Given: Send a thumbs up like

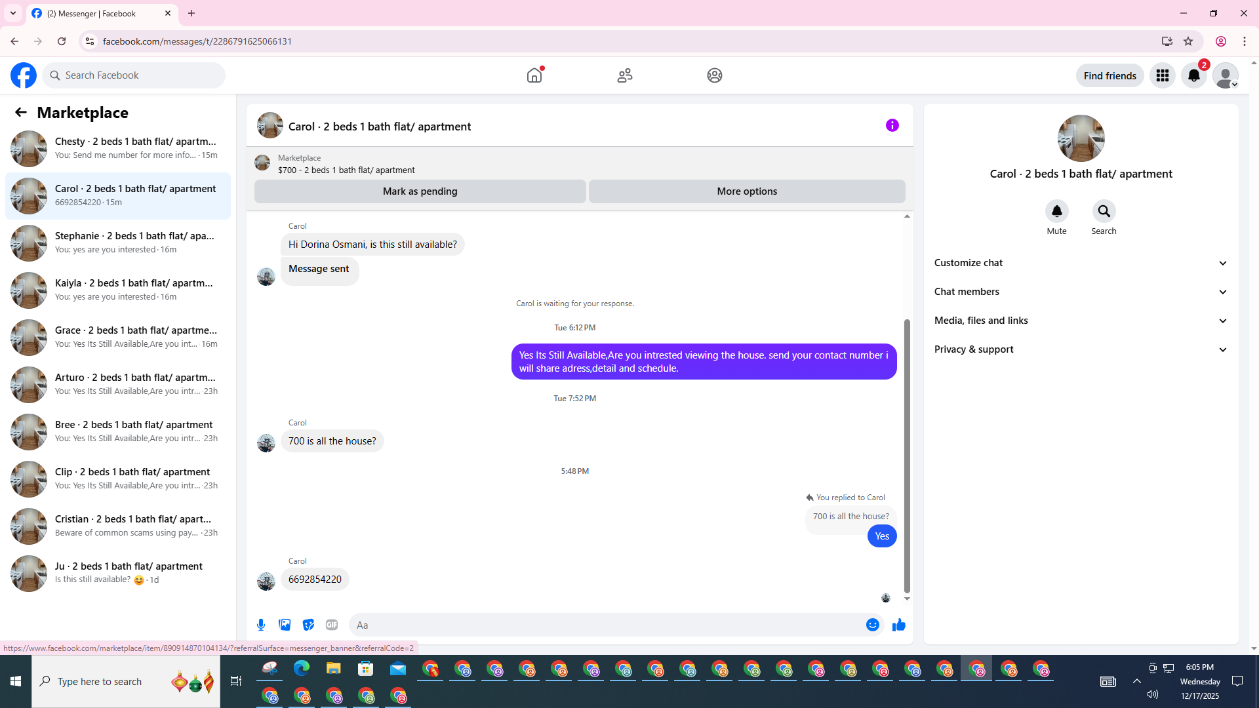Looking at the screenshot, I should (x=898, y=625).
